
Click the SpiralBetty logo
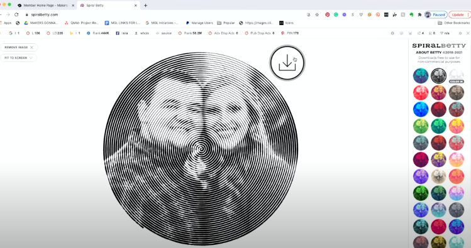coord(439,46)
